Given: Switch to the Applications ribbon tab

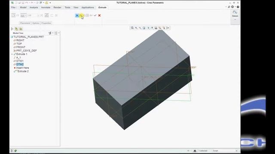Looking at the screenshot, I should point(88,8).
